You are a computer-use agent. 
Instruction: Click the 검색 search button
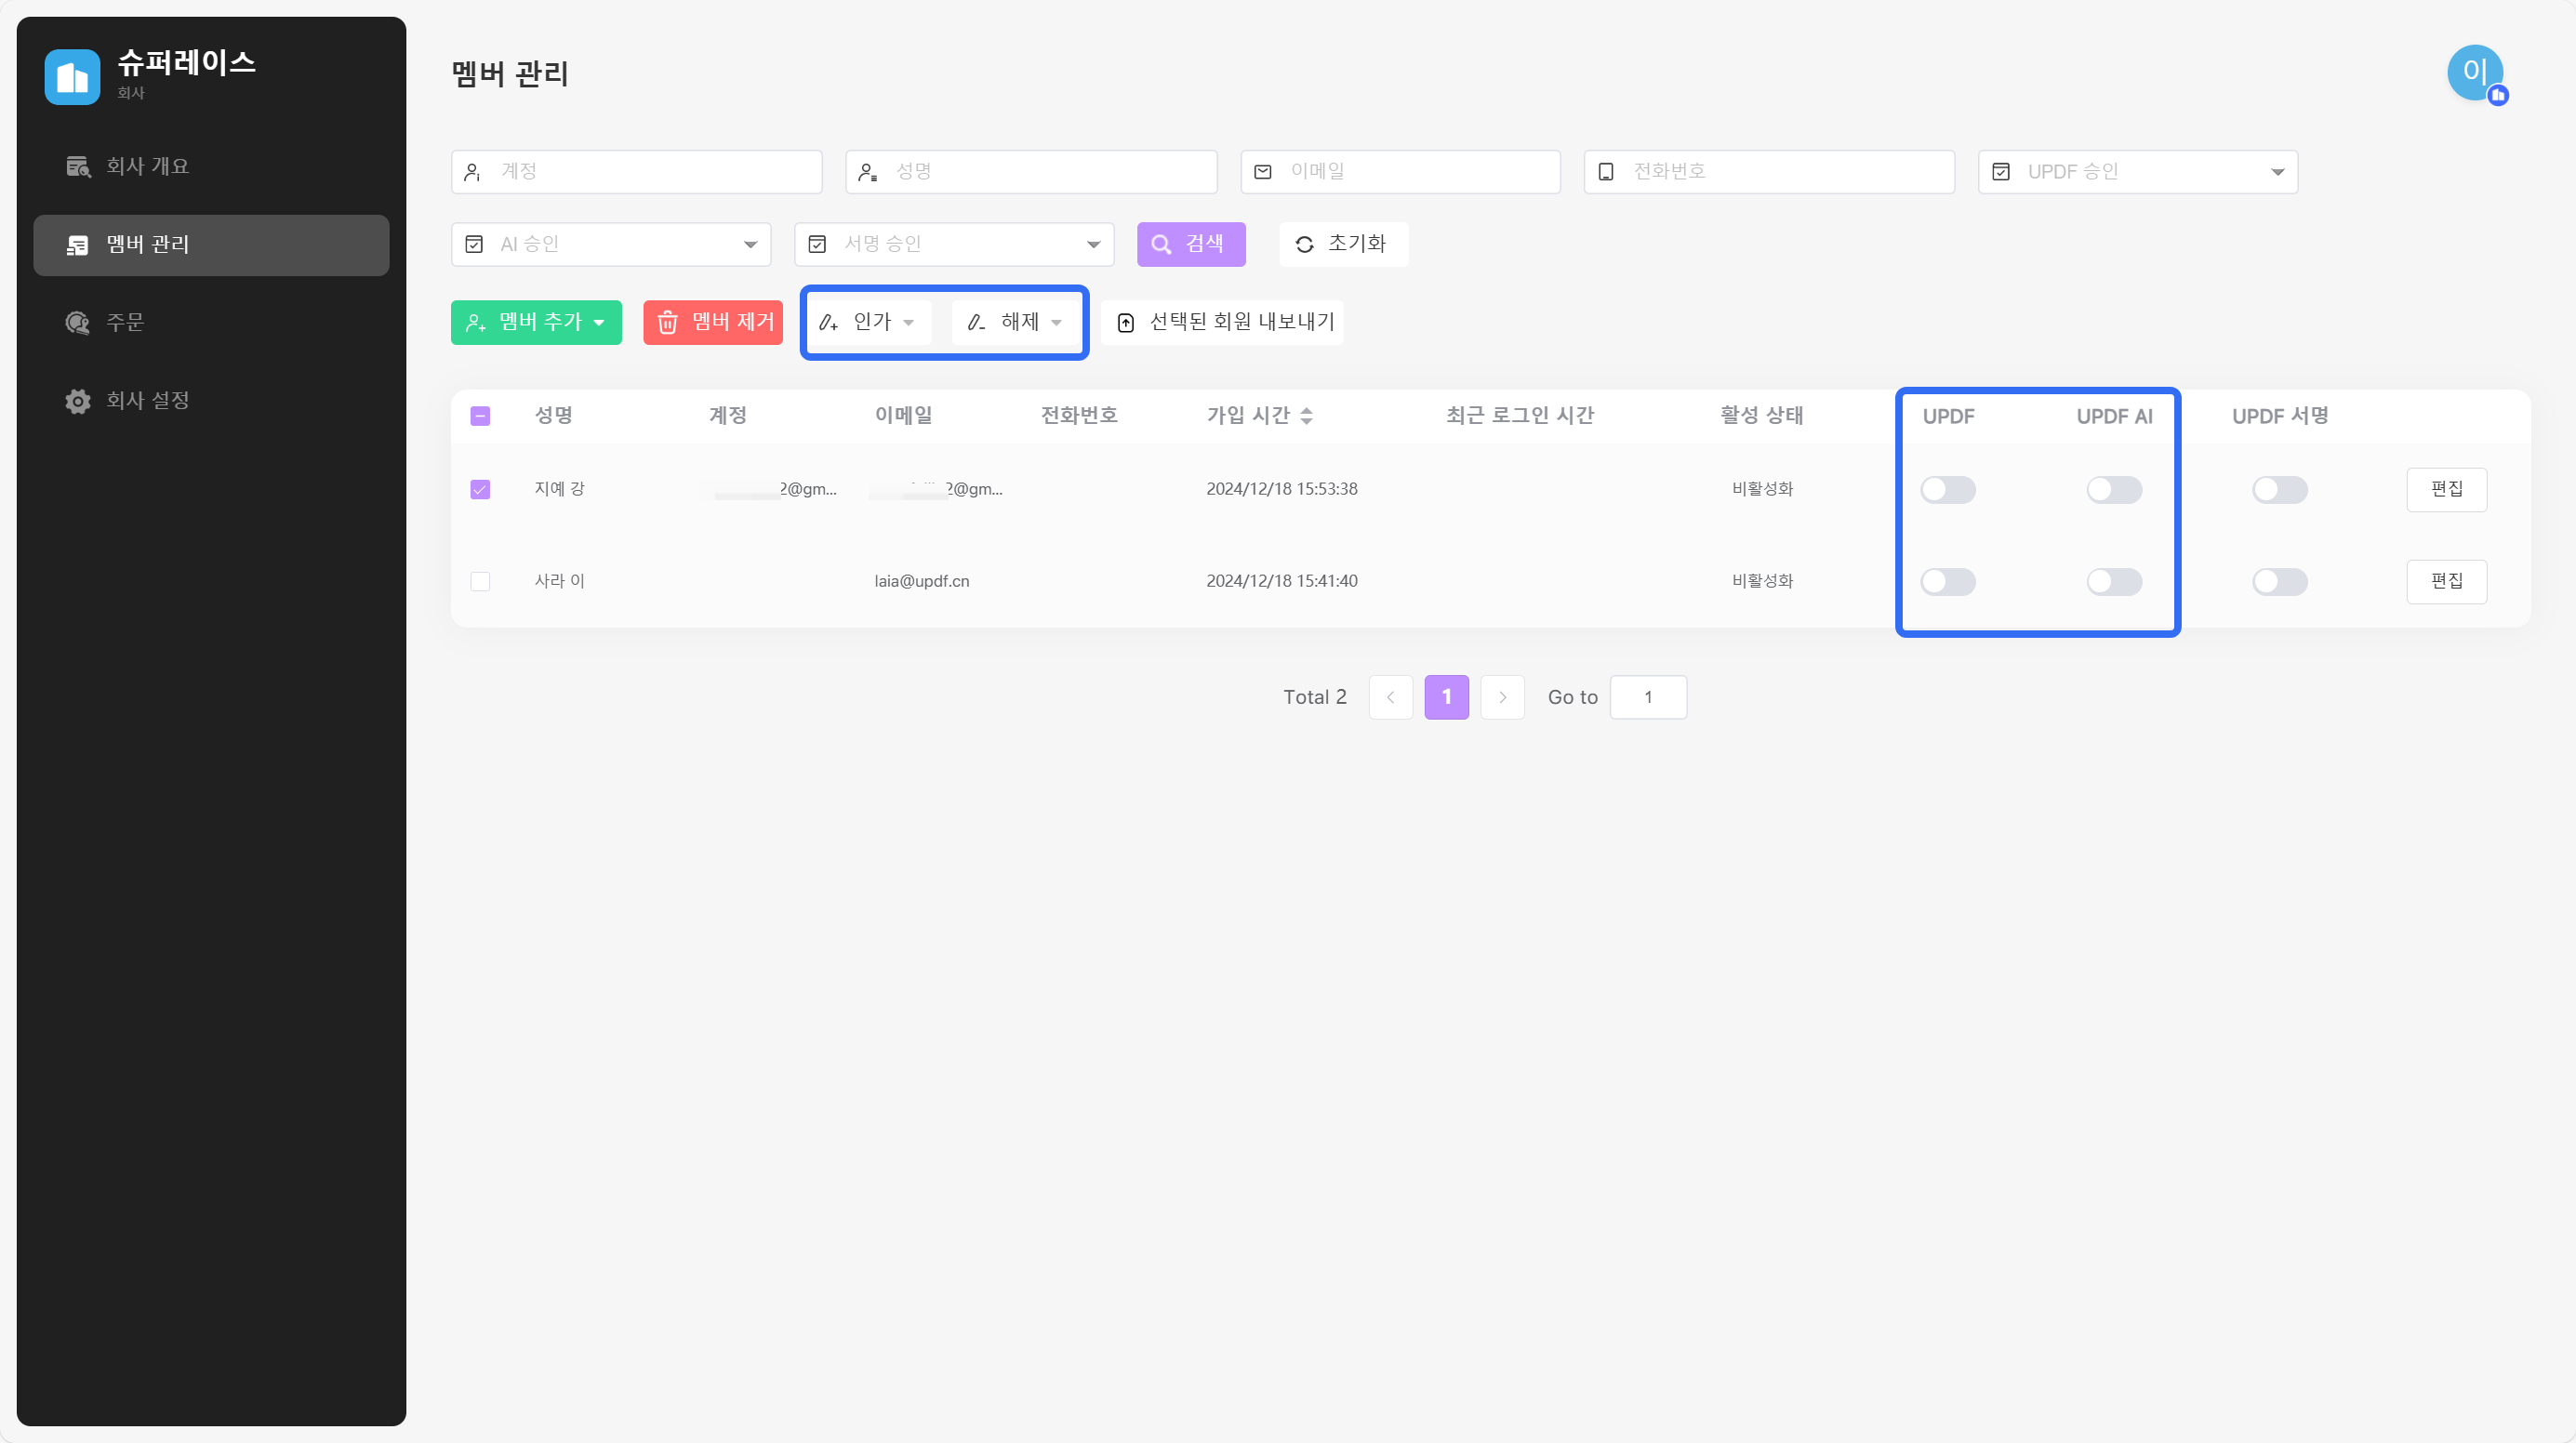1191,244
